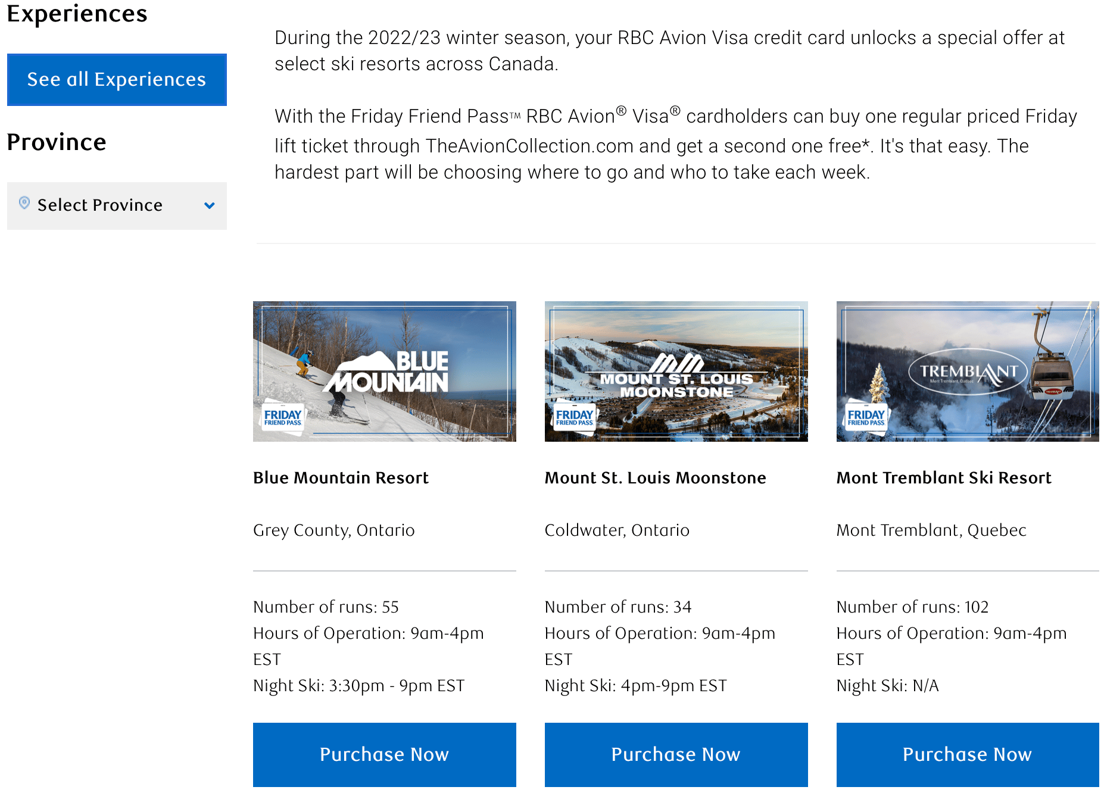
Task: Expand the Select Province dropdown chevron
Action: coord(209,205)
